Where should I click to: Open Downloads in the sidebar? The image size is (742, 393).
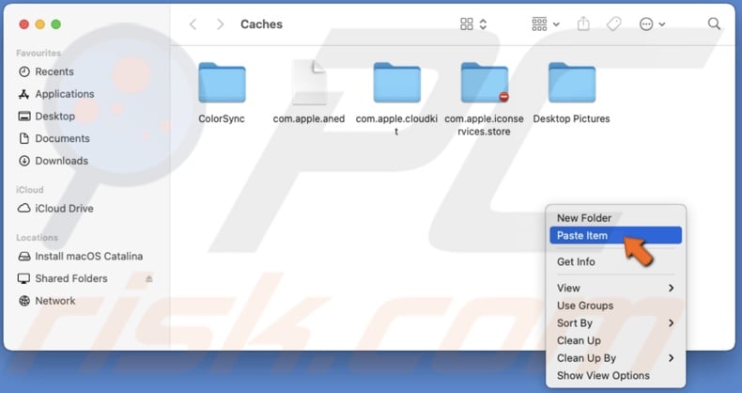pos(53,161)
